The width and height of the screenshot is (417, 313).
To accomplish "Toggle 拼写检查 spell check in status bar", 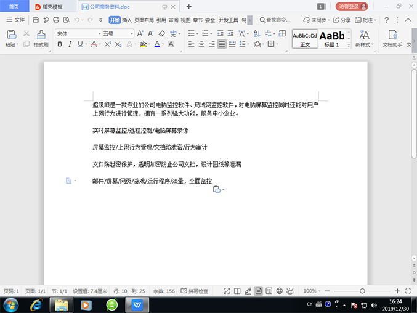I will coord(195,291).
